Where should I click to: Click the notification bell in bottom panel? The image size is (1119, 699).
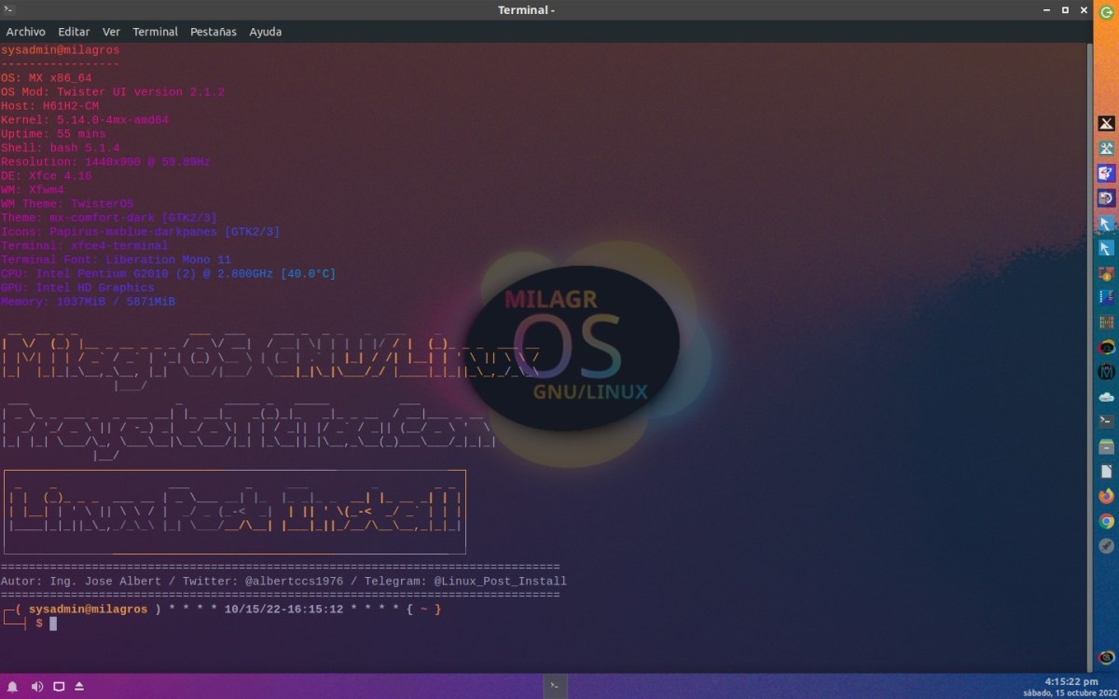13,687
